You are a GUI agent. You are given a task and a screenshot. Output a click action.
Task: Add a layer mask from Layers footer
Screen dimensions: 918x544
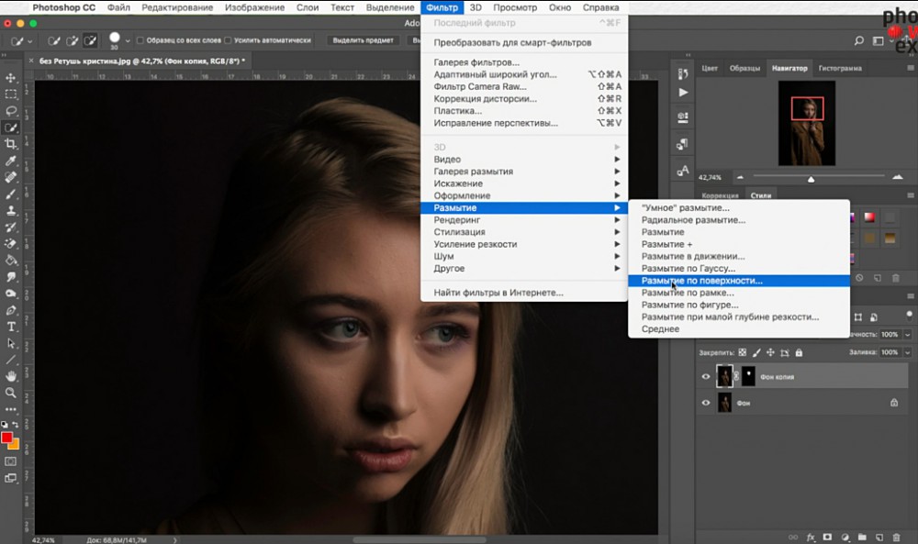point(827,536)
